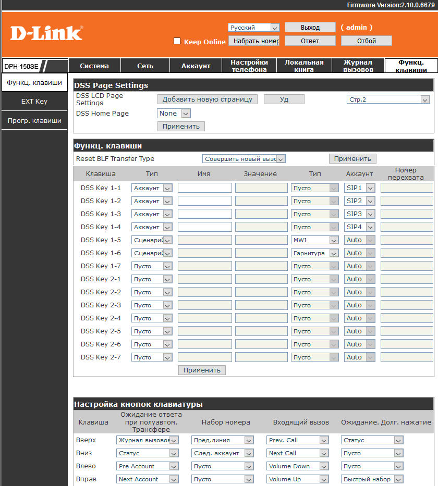Open the DSS Home Page dropdown
The width and height of the screenshot is (438, 486).
pos(174,114)
